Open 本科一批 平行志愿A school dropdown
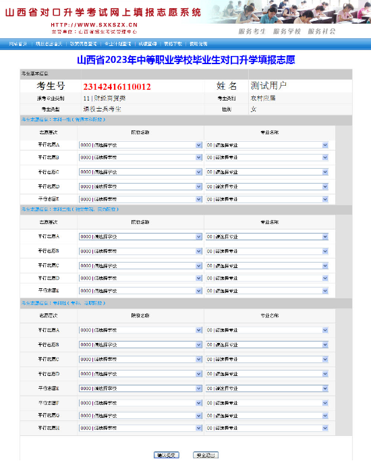371x461 pixels. click(x=140, y=145)
